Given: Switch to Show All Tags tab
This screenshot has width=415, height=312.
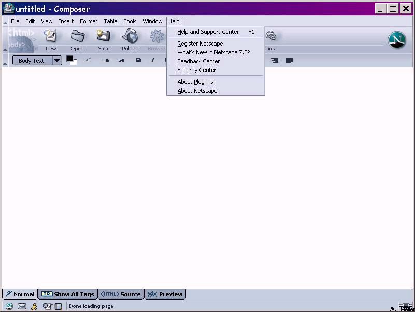Looking at the screenshot, I should 68,294.
